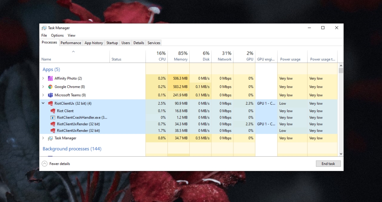This screenshot has height=202, width=382.
Task: Click the Google Chrome app icon
Action: (x=50, y=87)
